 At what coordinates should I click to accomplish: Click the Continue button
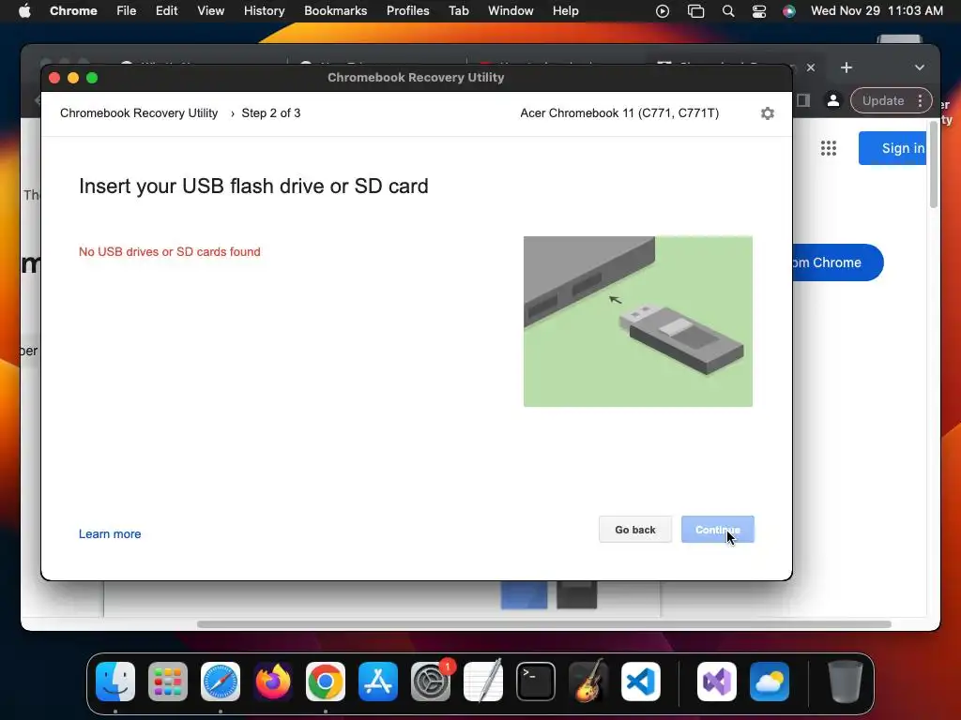coord(718,530)
